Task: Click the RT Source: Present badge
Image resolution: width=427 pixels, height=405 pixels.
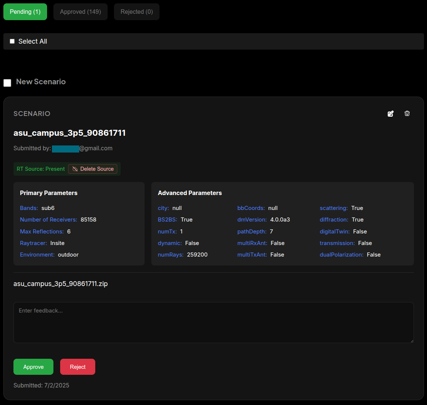Action: pos(40,169)
